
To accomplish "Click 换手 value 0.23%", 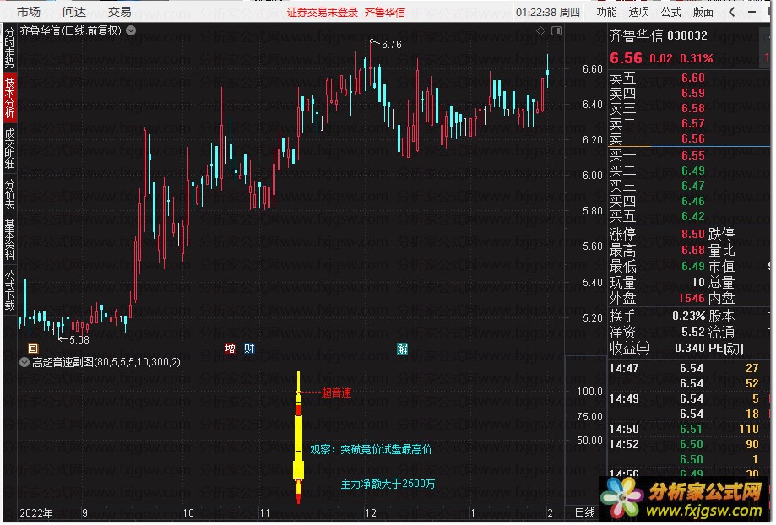I will (x=688, y=316).
